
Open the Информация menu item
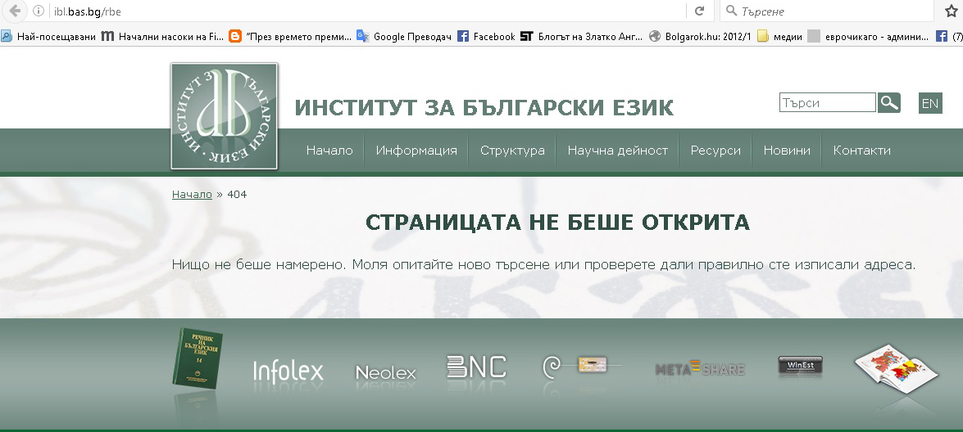point(416,151)
